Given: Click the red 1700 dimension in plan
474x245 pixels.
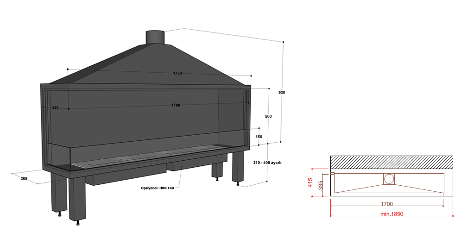Looking at the screenshot, I should coord(386,204).
